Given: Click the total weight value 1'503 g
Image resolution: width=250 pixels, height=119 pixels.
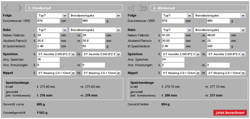Looking at the screenshot, I should click(42, 113).
